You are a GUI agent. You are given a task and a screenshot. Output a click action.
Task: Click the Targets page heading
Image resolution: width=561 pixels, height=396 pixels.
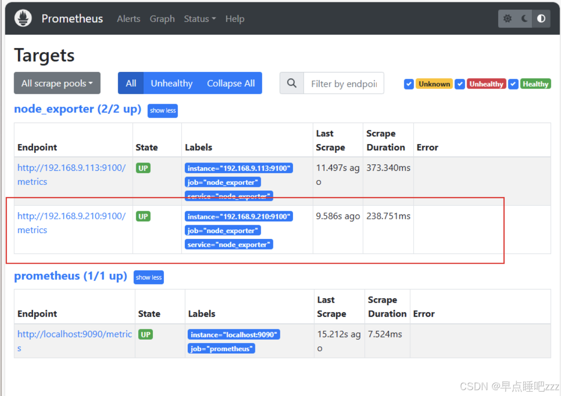pyautogui.click(x=44, y=55)
